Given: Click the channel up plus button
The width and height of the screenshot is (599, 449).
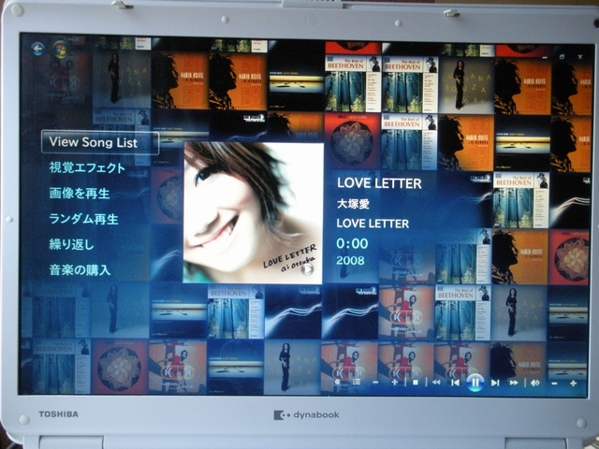Looking at the screenshot, I should pyautogui.click(x=395, y=383).
